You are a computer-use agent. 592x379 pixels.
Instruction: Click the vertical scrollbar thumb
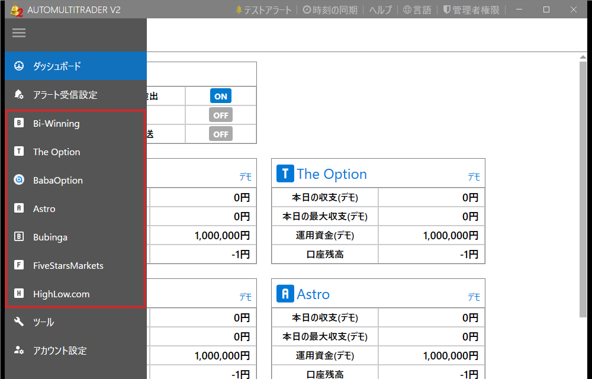[x=583, y=189]
